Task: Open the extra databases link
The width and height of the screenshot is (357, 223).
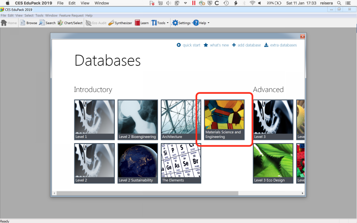Action: [280, 45]
